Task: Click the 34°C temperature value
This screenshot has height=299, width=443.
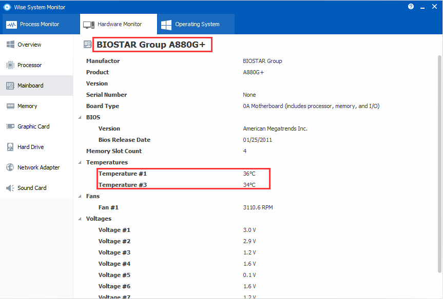Action: 249,185
